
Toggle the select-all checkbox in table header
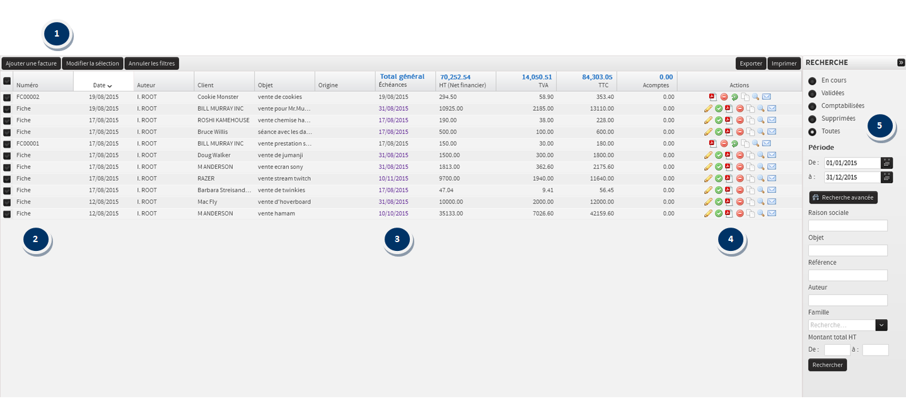[7, 81]
